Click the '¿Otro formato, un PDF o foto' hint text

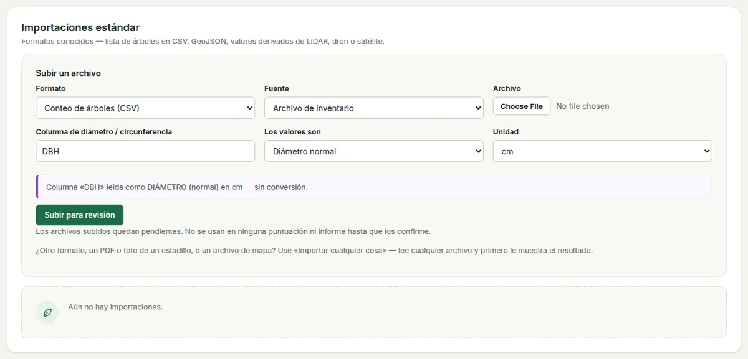[x=314, y=251]
